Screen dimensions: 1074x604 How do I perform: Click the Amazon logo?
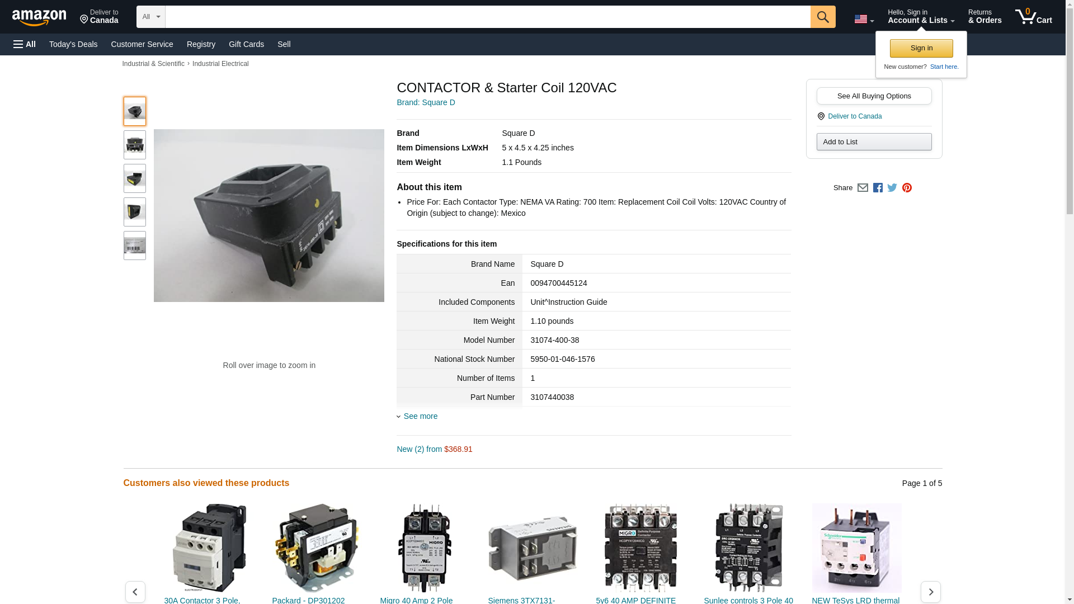point(39,17)
